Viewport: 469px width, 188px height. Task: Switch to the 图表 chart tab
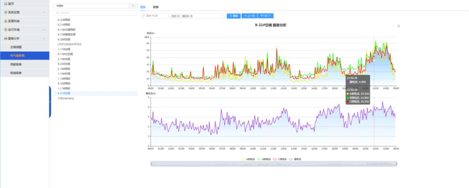tap(143, 7)
